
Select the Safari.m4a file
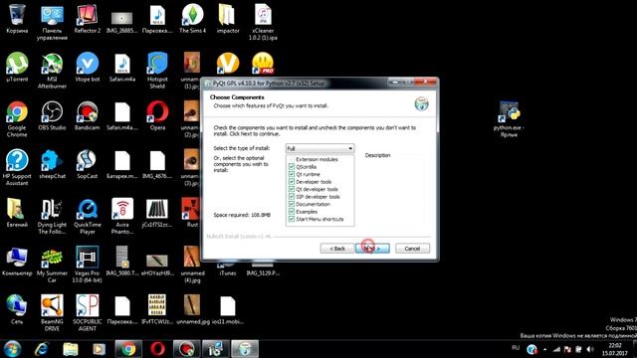point(122,68)
